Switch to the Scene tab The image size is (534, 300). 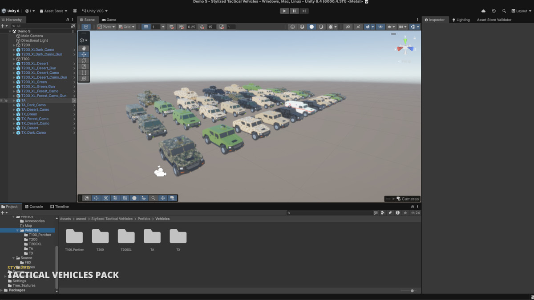87,20
